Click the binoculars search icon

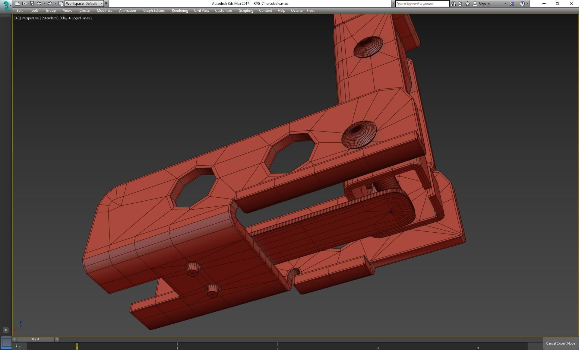click(453, 4)
